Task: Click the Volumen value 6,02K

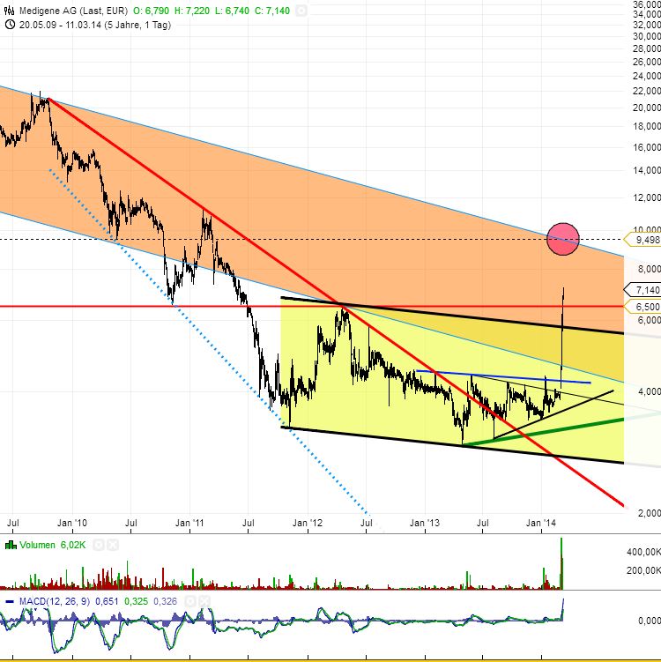Action: pos(73,545)
